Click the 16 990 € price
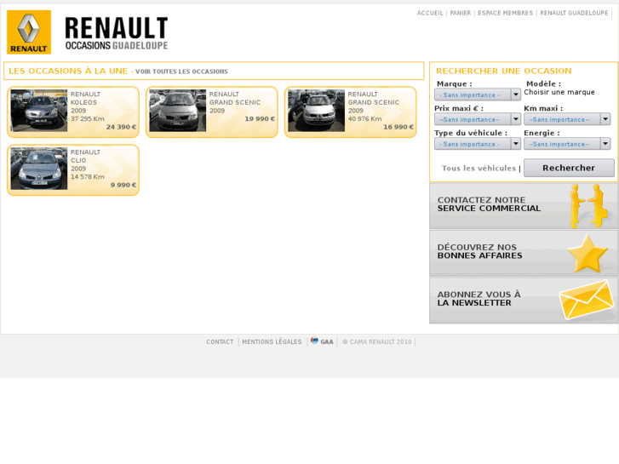This screenshot has width=619, height=464. click(398, 127)
